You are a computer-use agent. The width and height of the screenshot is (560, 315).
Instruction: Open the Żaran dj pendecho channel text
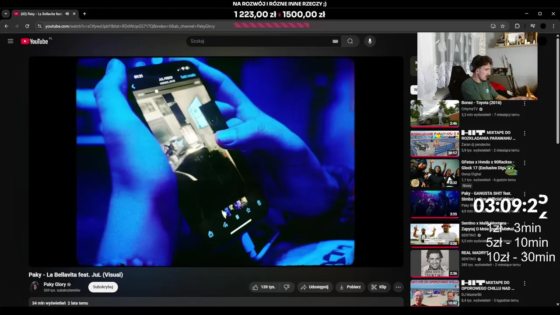pos(476,144)
